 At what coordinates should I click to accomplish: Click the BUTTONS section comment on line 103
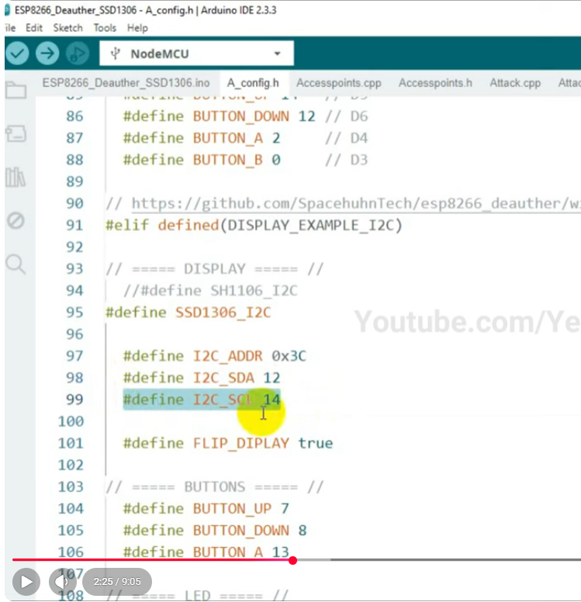pos(215,487)
